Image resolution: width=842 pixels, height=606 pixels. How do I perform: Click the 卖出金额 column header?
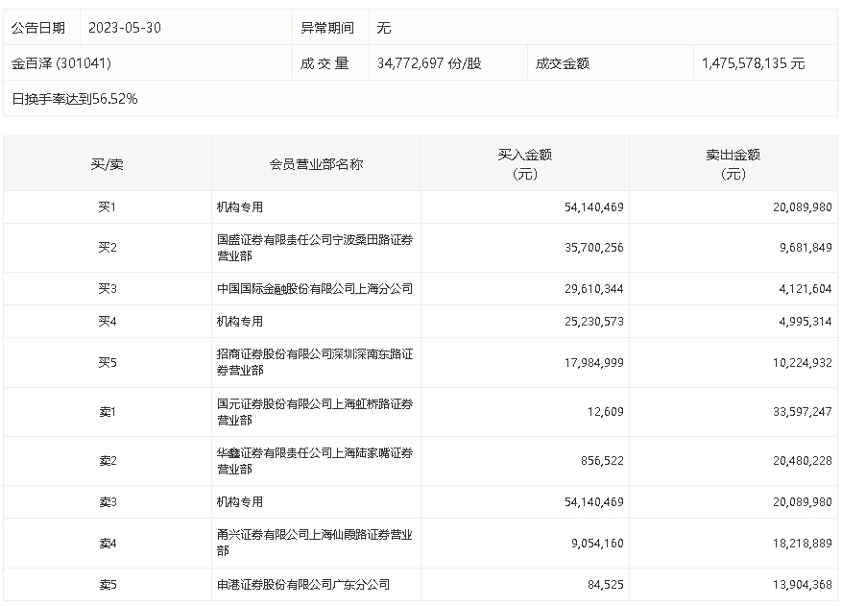click(733, 163)
